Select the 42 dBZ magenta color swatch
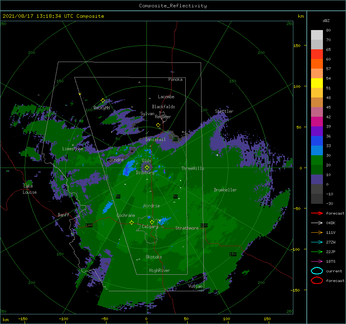 point(317,122)
